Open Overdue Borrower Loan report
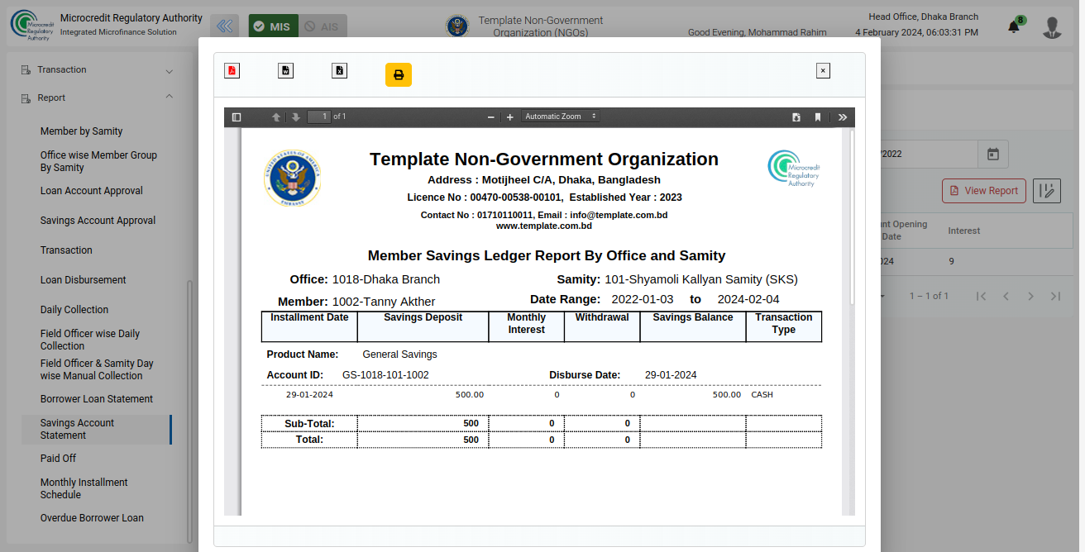This screenshot has height=552, width=1085. pyautogui.click(x=92, y=518)
